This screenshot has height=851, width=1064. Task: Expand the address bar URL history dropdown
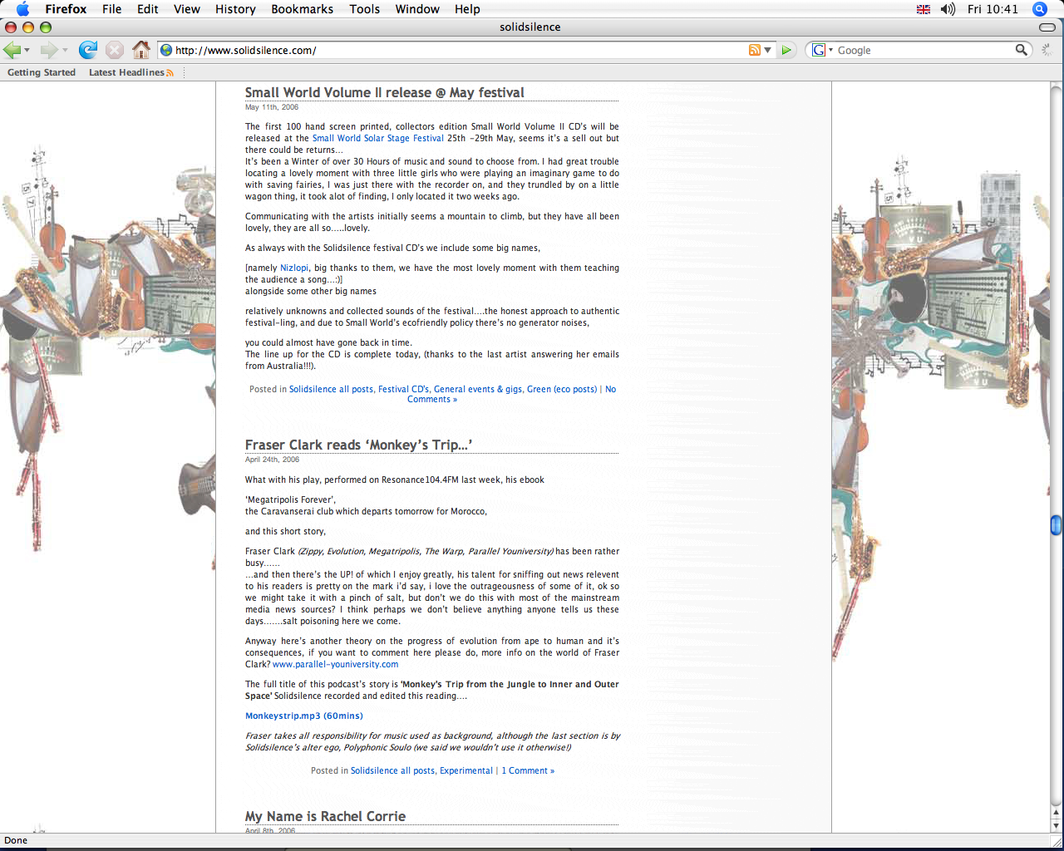(x=768, y=50)
